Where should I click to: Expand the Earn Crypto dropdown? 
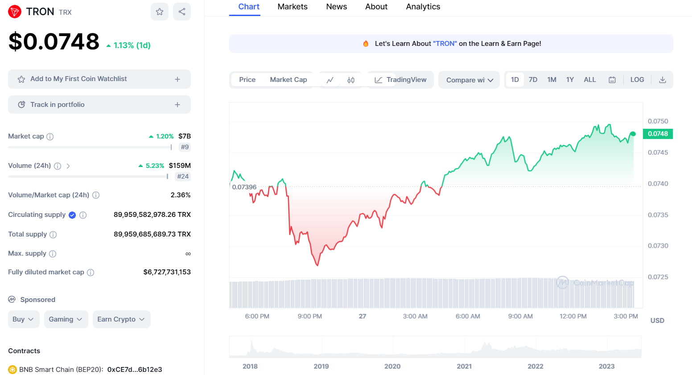coord(121,319)
